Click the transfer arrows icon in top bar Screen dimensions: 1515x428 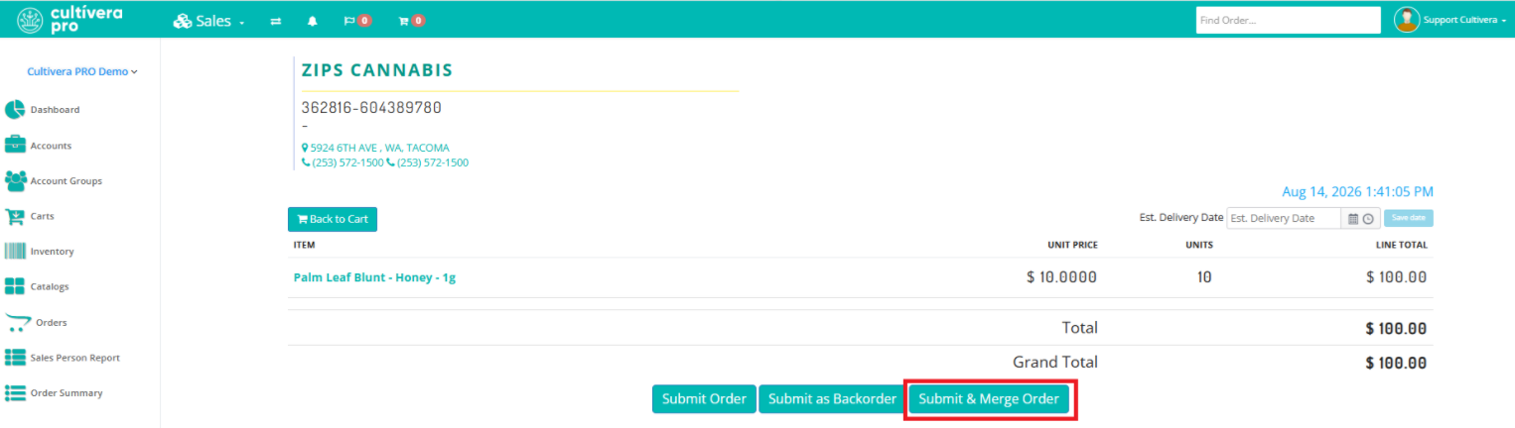pos(276,20)
